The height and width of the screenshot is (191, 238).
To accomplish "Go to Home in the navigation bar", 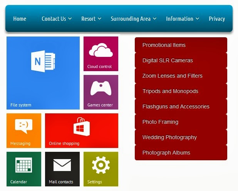I will pos(20,19).
